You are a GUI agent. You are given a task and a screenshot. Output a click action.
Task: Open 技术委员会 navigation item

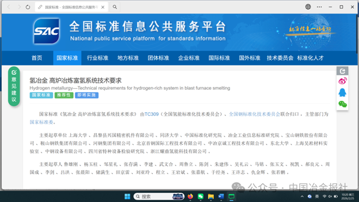[x=280, y=58]
